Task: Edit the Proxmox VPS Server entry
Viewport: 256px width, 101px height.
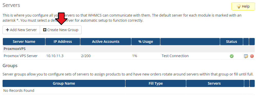Action: point(246,56)
